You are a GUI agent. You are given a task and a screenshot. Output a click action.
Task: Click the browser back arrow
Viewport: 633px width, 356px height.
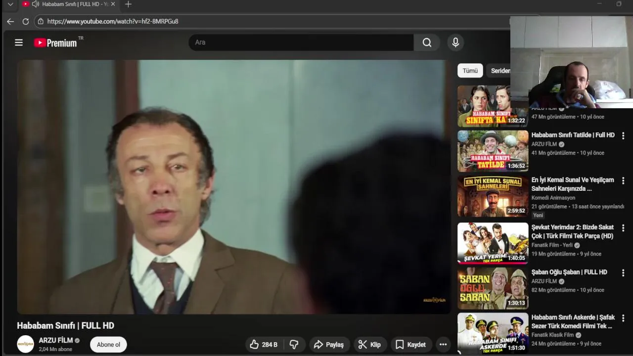(10, 21)
